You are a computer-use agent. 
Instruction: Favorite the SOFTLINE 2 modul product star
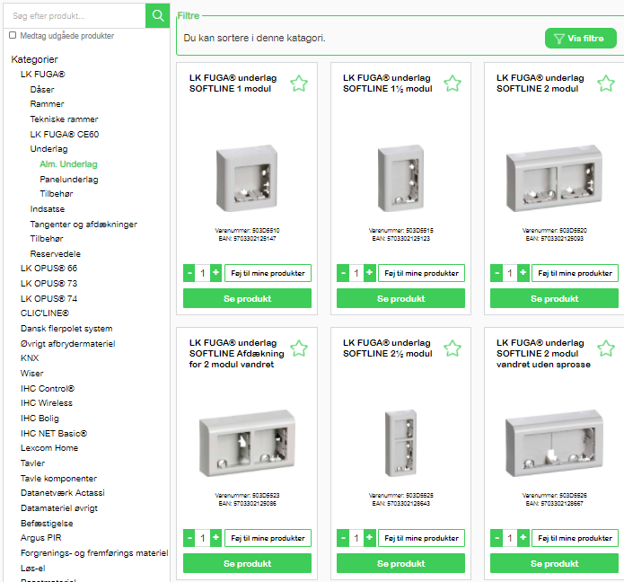coord(606,84)
